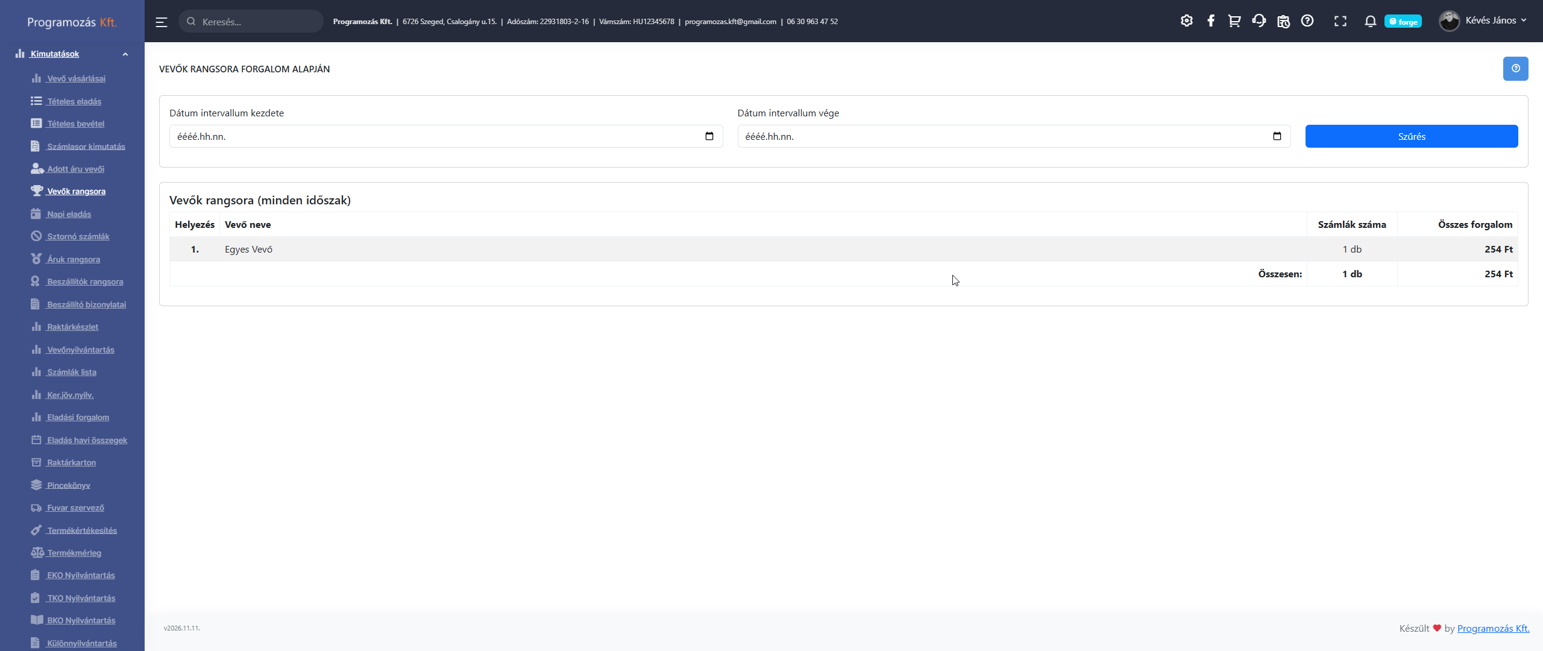Click the blue help button on page
Screen dimensions: 1543x651
coord(1515,69)
